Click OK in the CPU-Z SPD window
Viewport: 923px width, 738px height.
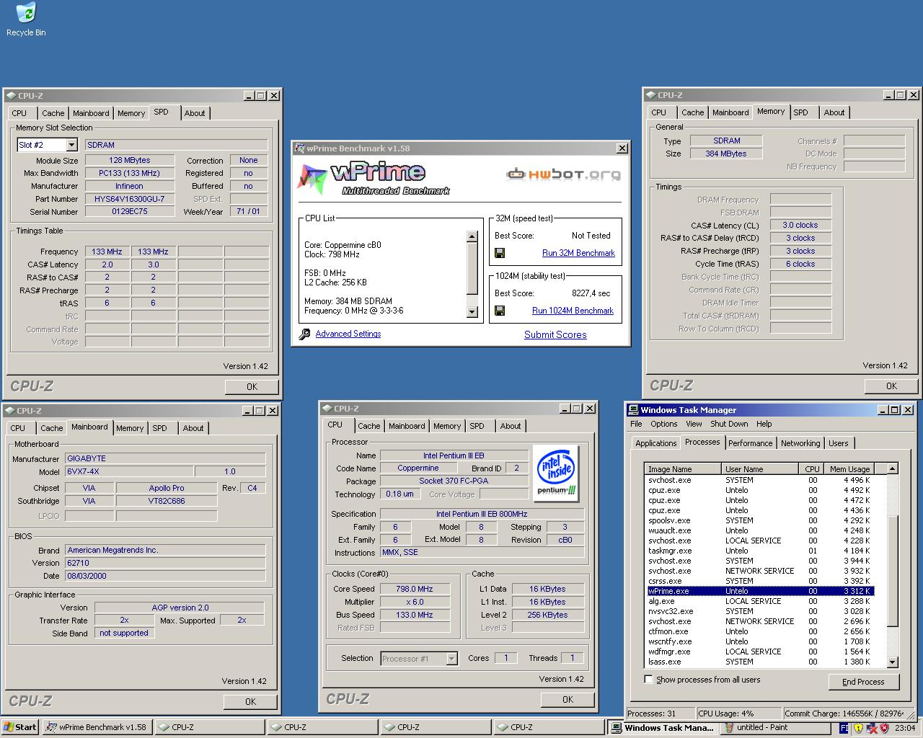pos(252,387)
